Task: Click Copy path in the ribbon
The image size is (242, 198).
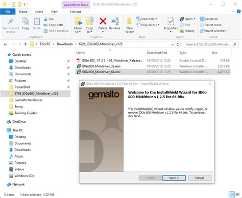Action: point(54,25)
